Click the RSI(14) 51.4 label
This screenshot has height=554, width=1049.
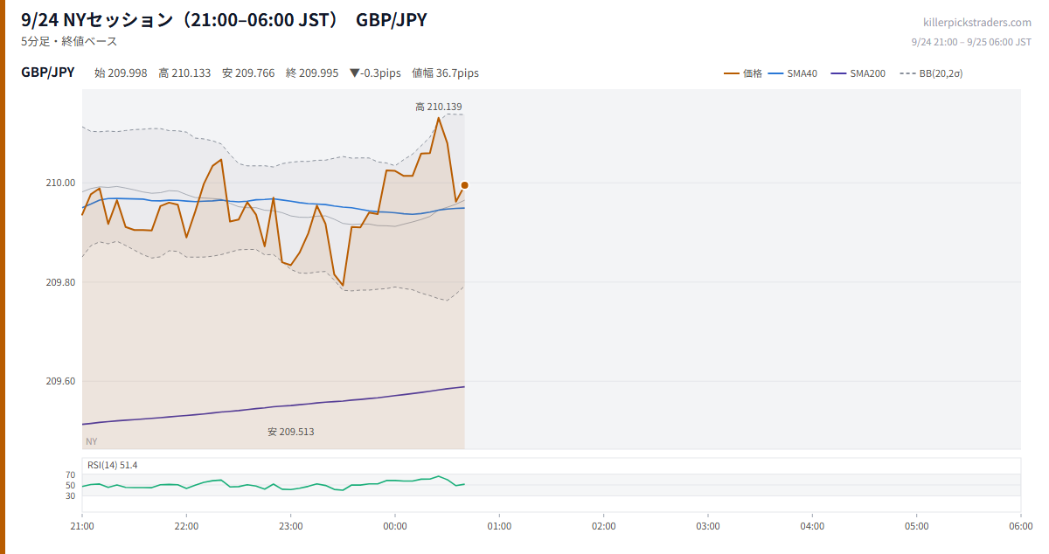(x=113, y=465)
